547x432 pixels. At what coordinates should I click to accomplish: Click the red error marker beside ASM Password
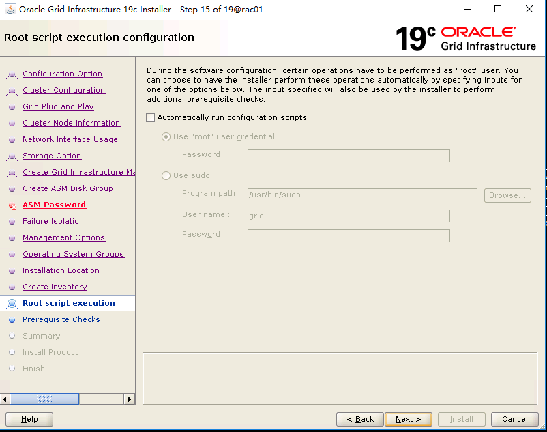pos(12,205)
